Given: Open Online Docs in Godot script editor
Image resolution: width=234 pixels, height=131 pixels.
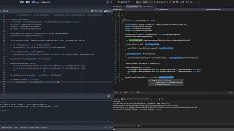Looking at the screenshot, I should (97, 11).
